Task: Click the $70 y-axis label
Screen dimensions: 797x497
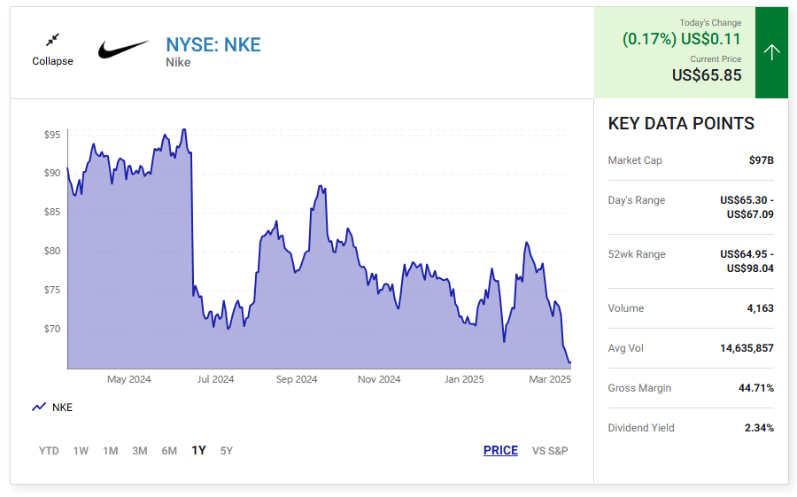Action: (x=52, y=330)
